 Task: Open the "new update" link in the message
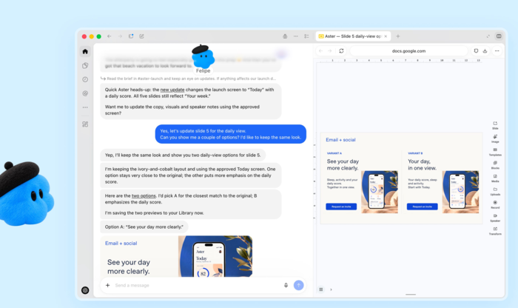tap(172, 90)
